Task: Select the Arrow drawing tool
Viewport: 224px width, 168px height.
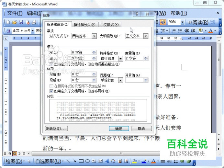Action: (74, 161)
